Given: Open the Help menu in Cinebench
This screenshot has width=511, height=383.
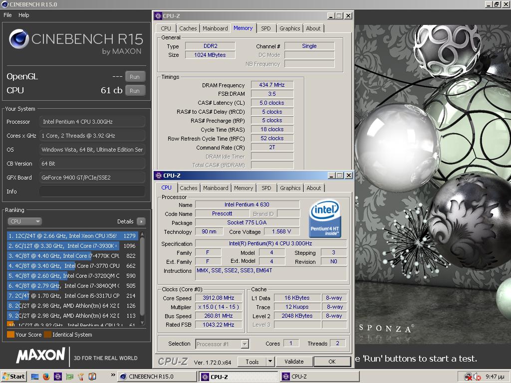Looking at the screenshot, I should (23, 15).
